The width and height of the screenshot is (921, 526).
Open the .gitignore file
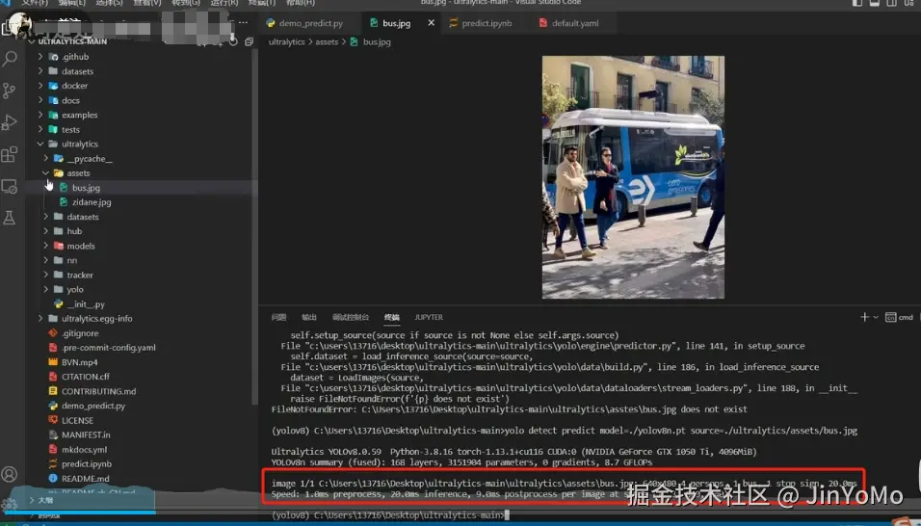point(80,333)
